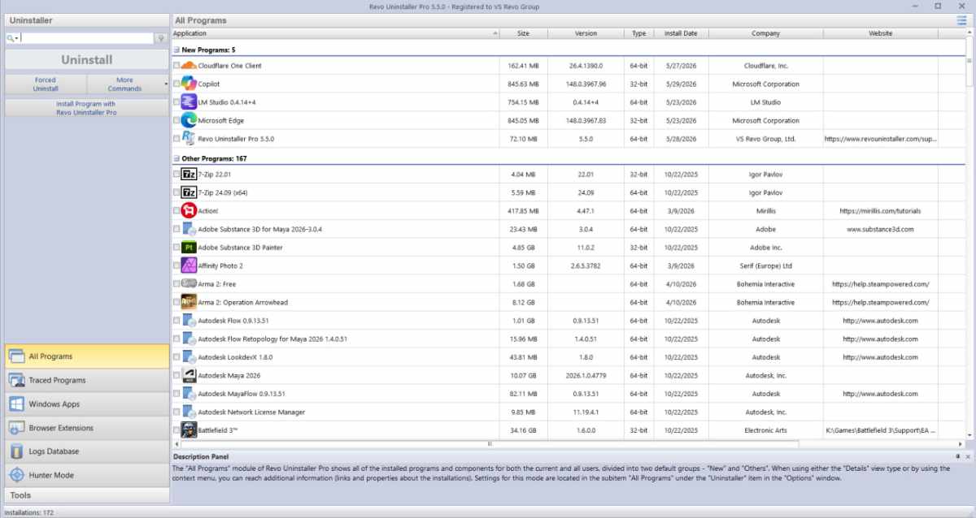Click Adobe Substance 3D for Maya icon
The width and height of the screenshot is (976, 518).
[x=189, y=229]
